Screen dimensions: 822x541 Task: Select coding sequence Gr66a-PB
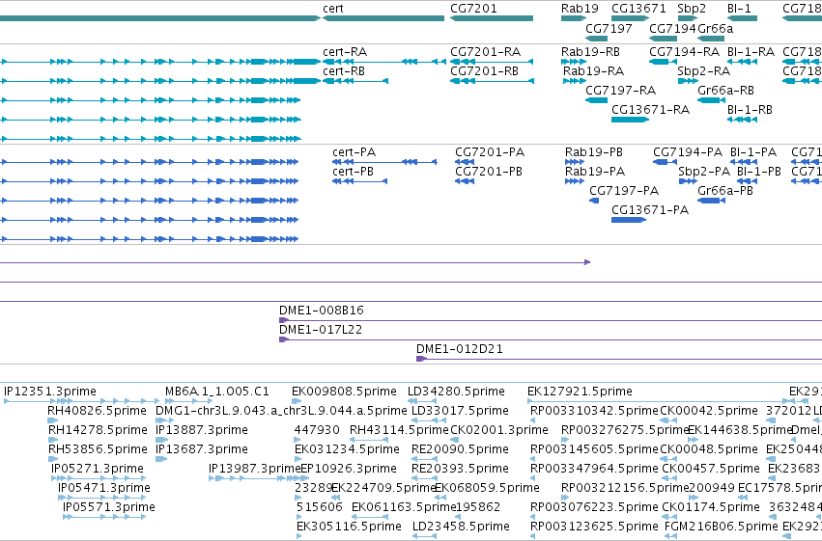(711, 201)
